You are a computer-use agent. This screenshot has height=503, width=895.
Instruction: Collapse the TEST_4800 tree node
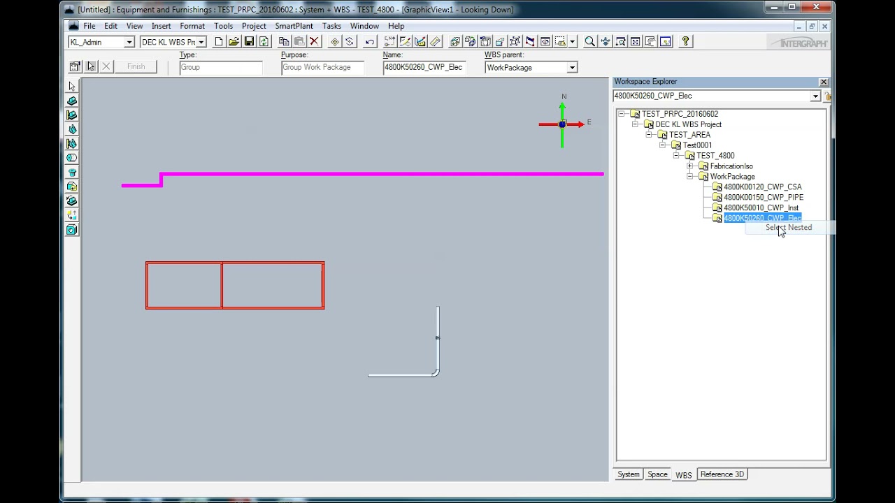[x=676, y=156]
